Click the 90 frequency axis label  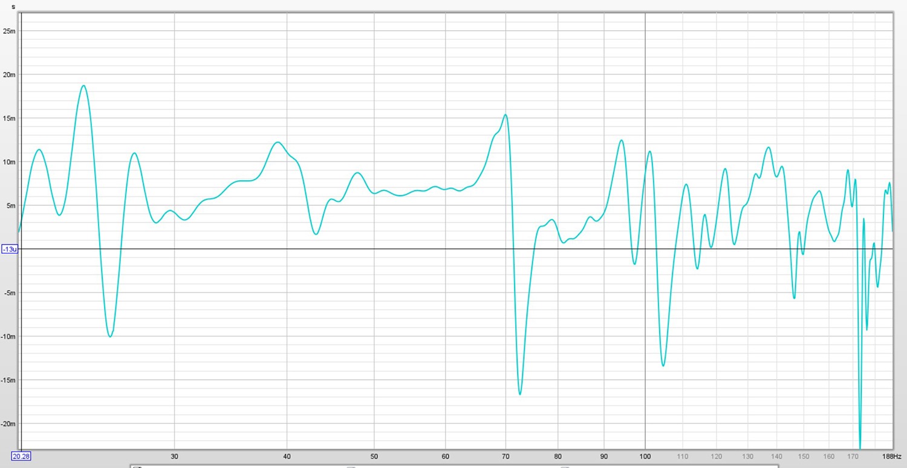603,456
